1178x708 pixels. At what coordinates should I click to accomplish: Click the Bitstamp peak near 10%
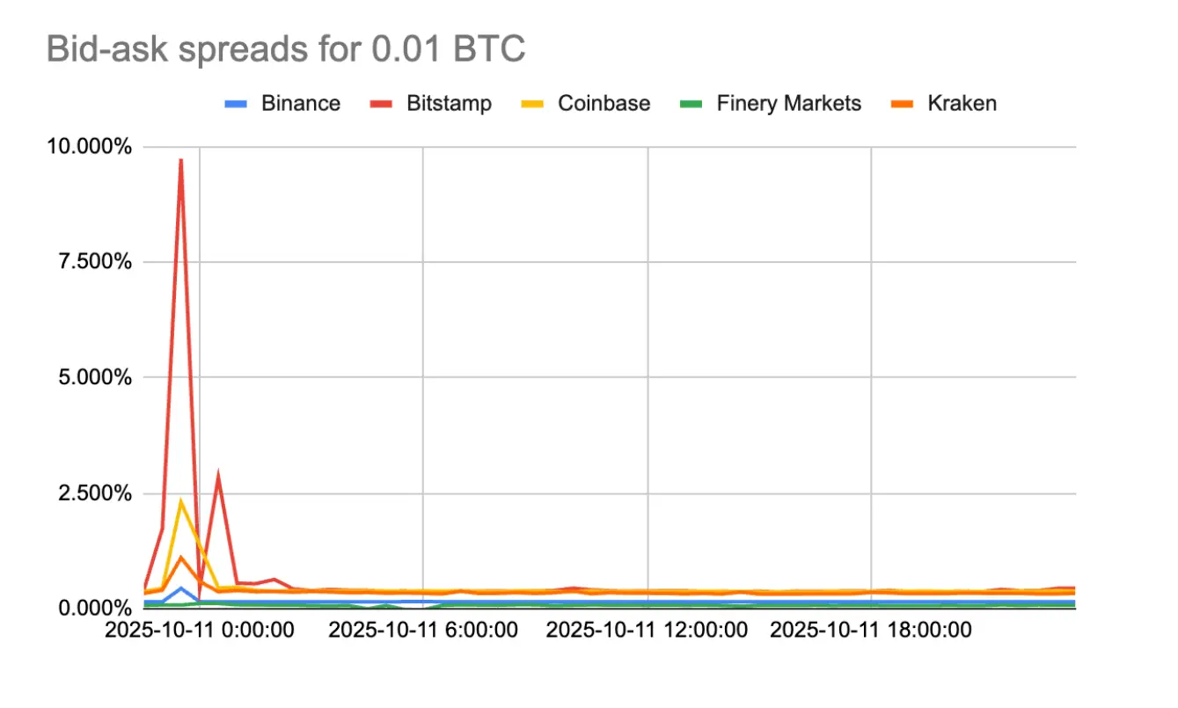(180, 160)
